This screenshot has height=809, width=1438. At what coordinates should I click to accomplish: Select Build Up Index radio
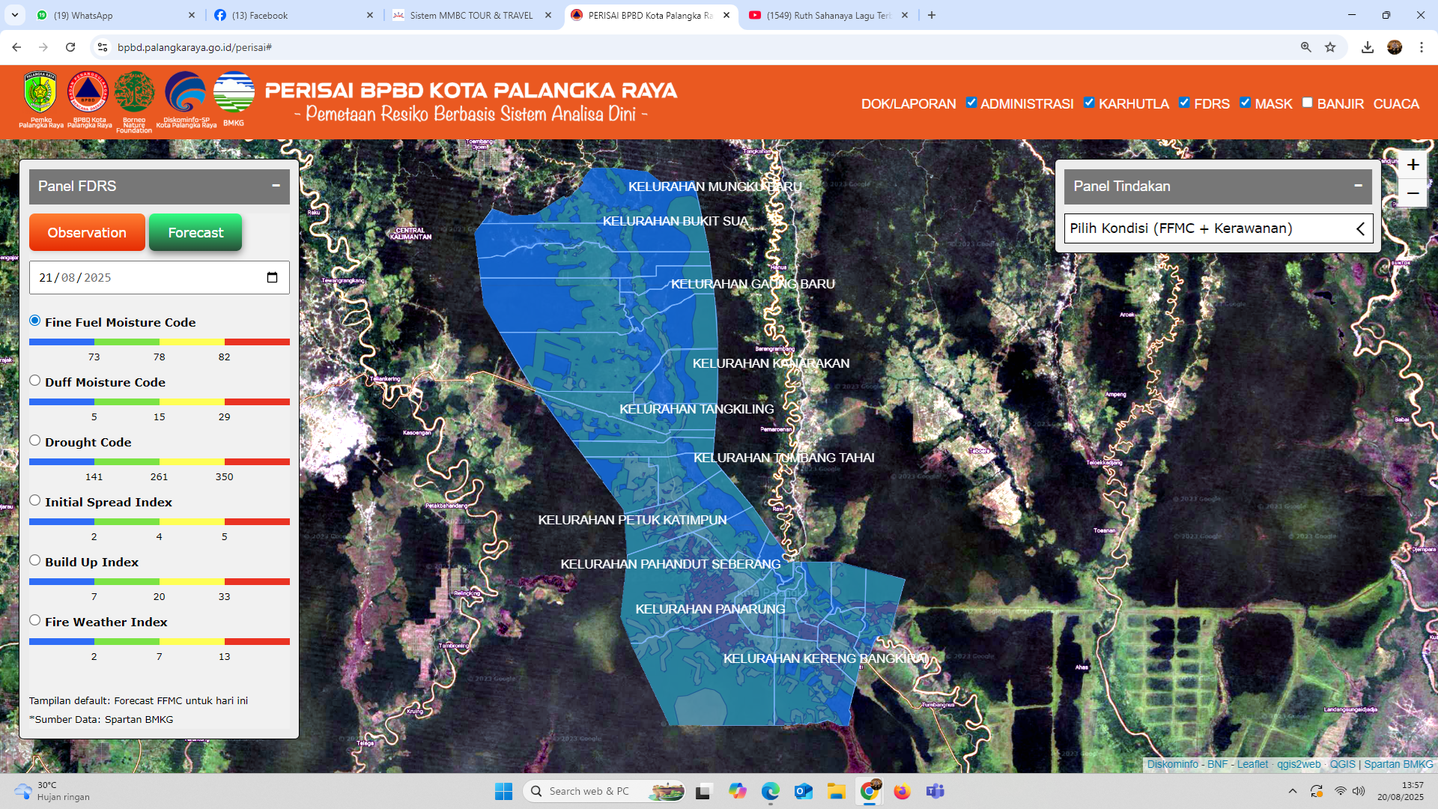34,560
